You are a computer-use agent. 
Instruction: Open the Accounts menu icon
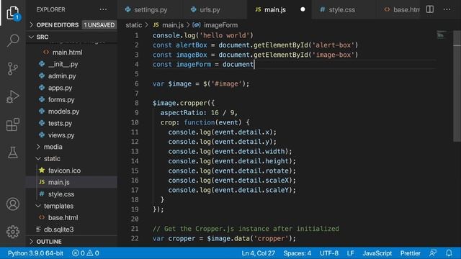tap(13, 204)
